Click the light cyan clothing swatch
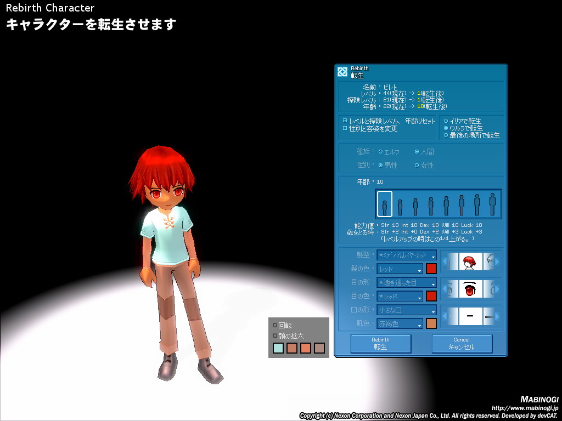 pyautogui.click(x=278, y=348)
